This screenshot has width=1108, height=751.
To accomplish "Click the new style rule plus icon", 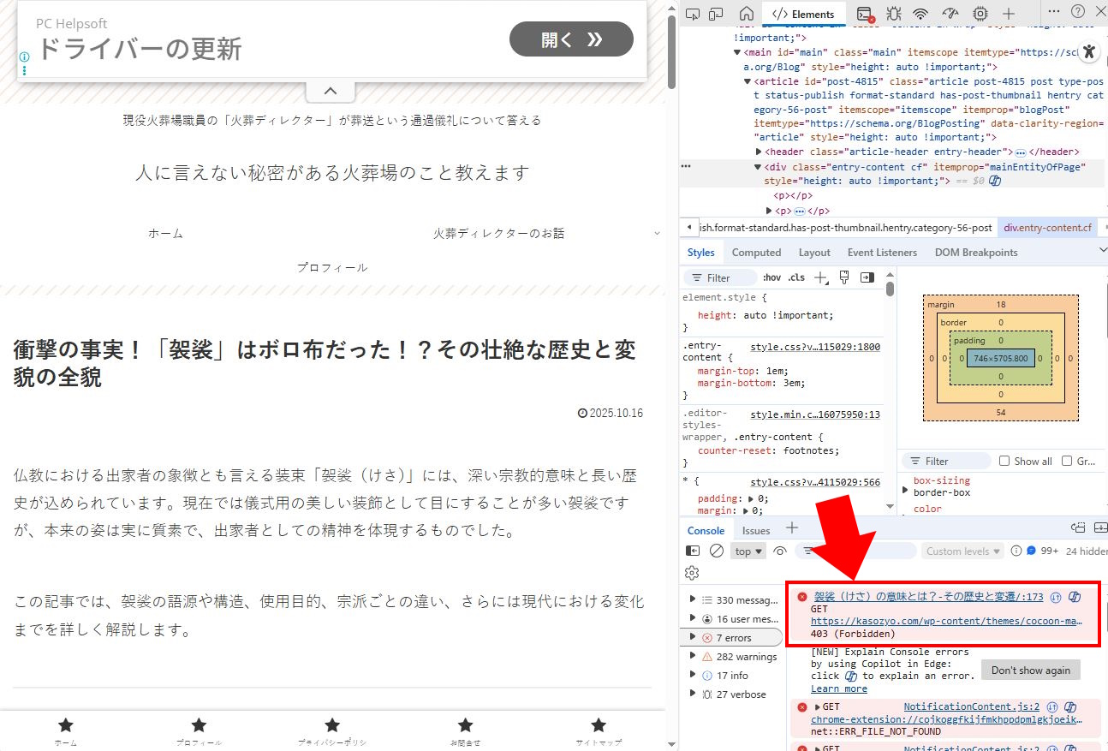I will tap(821, 277).
